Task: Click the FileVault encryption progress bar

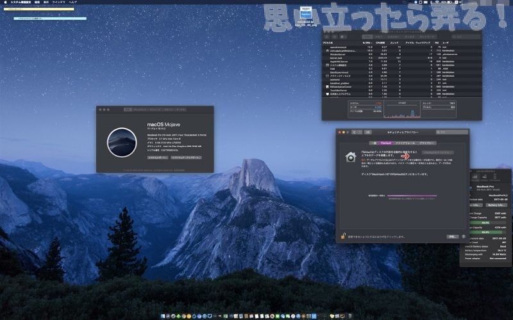Action: (412, 196)
